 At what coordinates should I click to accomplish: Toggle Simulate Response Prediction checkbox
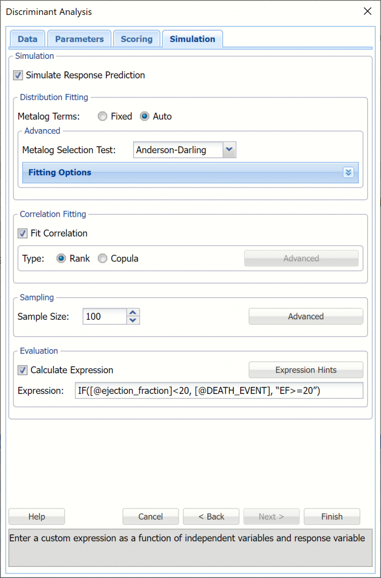pos(18,76)
